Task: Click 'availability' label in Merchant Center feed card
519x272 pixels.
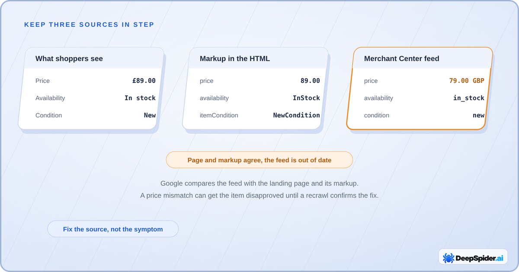Action: coord(379,98)
